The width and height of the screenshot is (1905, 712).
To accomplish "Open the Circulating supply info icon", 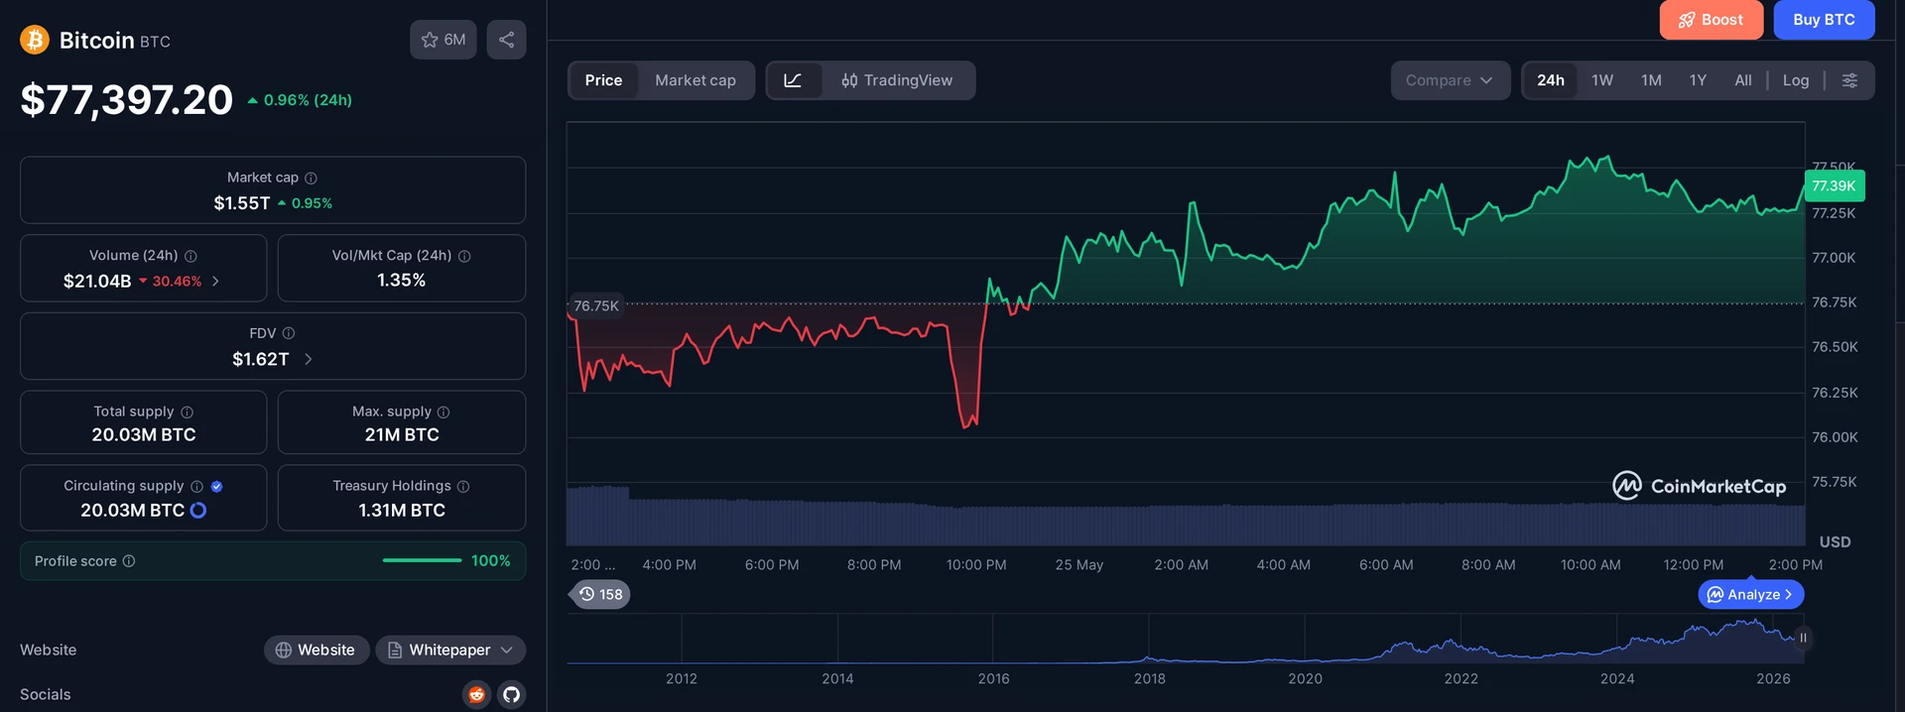I will coord(196,486).
